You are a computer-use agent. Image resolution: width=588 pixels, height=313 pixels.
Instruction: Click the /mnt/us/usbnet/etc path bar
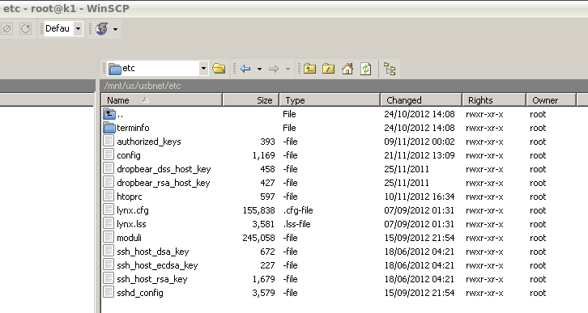click(x=344, y=86)
